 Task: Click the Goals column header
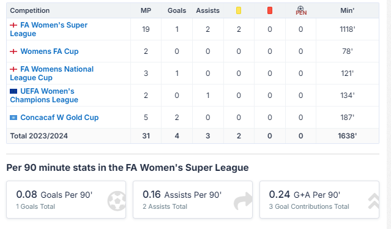coord(177,10)
